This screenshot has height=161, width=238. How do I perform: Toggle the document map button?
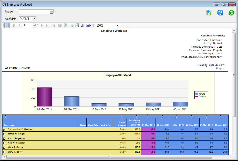(x=7, y=25)
